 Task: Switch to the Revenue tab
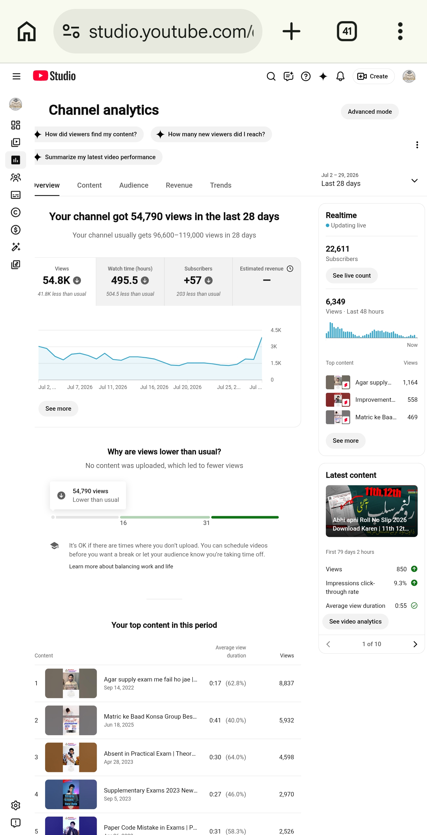click(x=179, y=185)
